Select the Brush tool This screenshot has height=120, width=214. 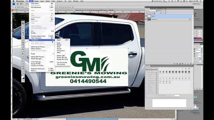click(x=23, y=40)
